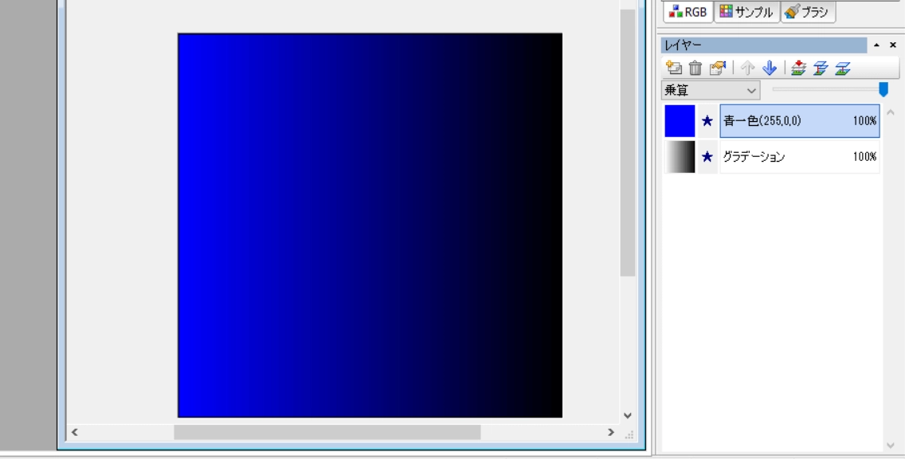This screenshot has height=459, width=905.
Task: Click the layer opacity slider handle
Action: [x=883, y=89]
